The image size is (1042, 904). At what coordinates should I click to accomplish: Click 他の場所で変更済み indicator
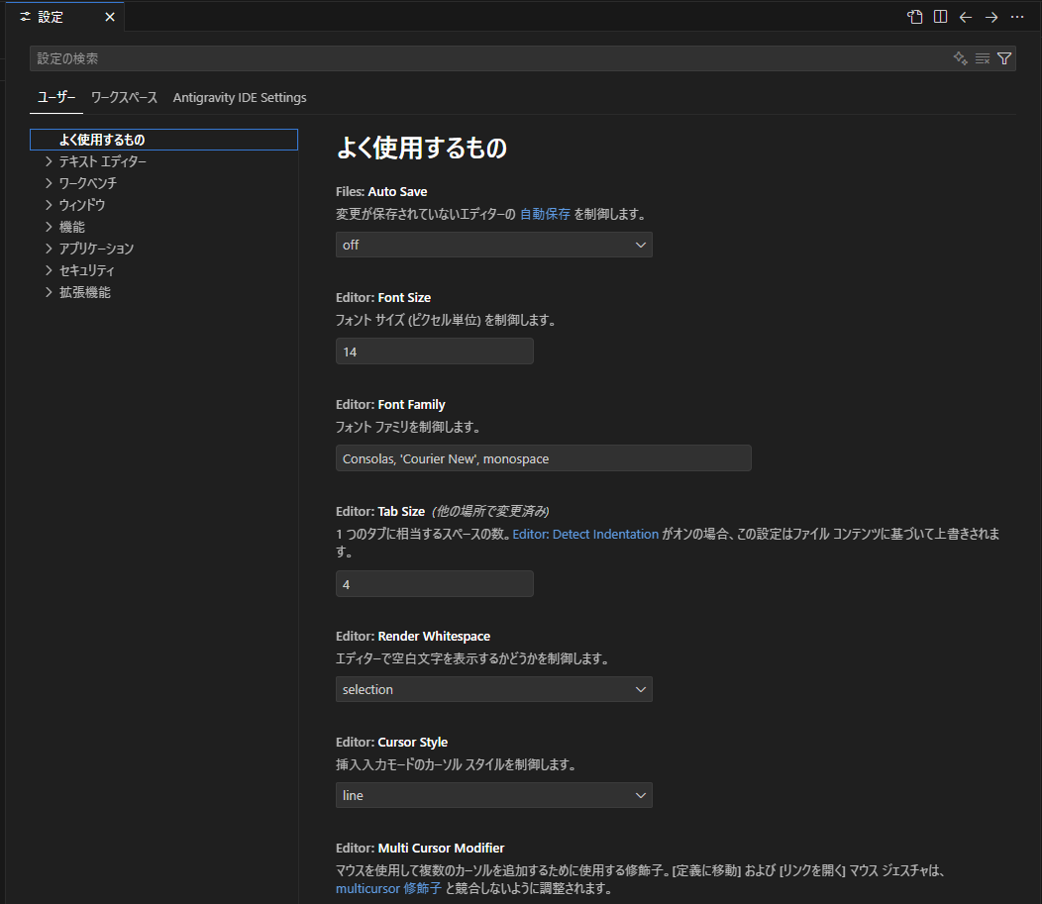tap(490, 512)
